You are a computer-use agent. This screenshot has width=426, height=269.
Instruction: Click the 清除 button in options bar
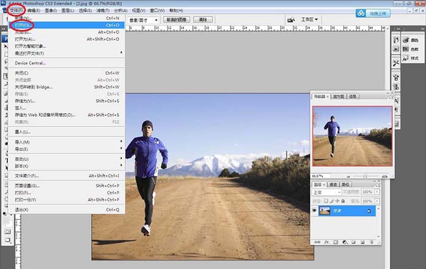pyautogui.click(x=203, y=19)
